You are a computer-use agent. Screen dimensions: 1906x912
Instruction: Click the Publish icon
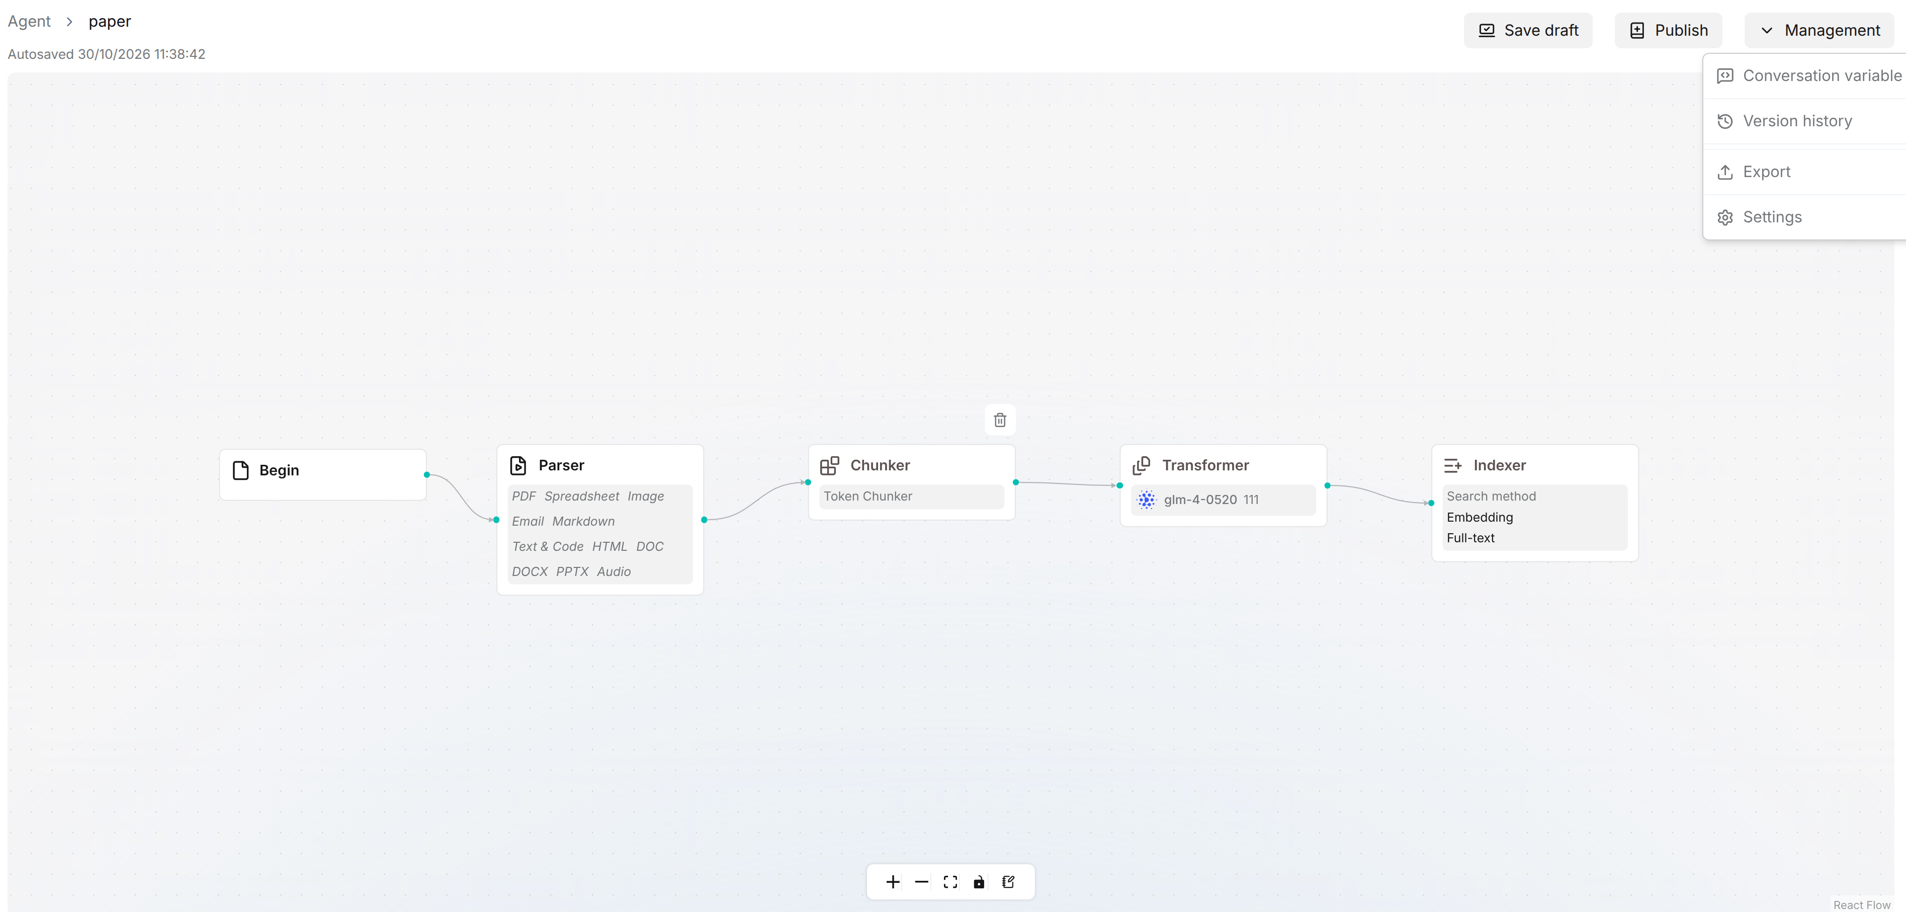click(1637, 30)
